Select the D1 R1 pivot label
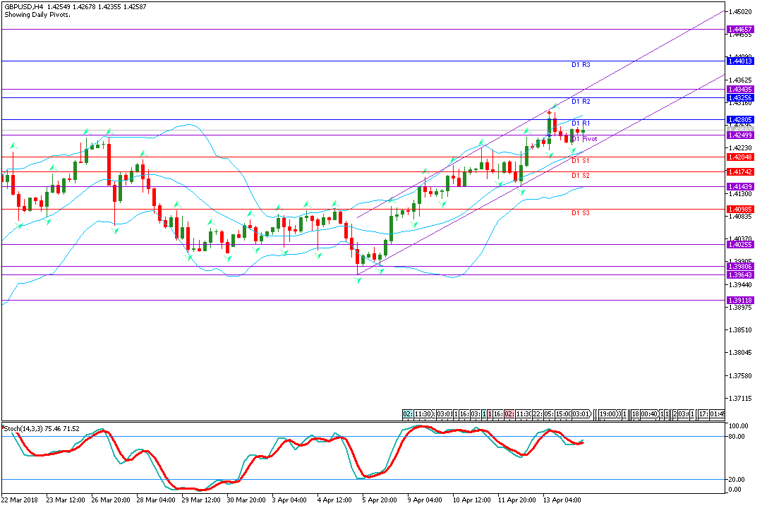 [x=581, y=123]
